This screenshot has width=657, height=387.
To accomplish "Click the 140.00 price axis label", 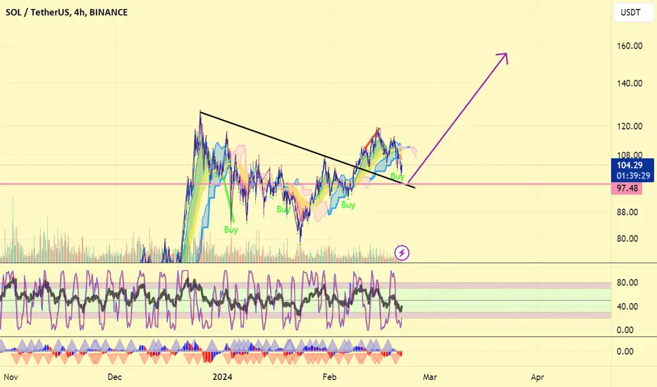I will [630, 83].
